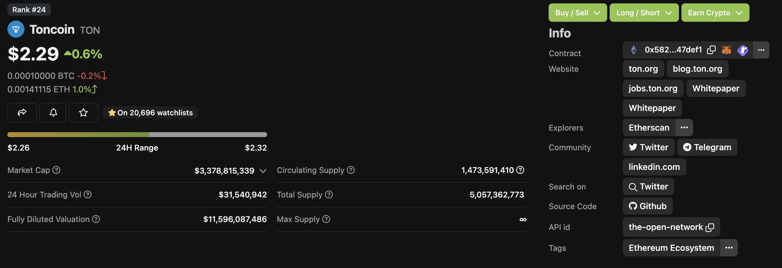Click the share arrow icon
This screenshot has width=782, height=268.
click(22, 113)
